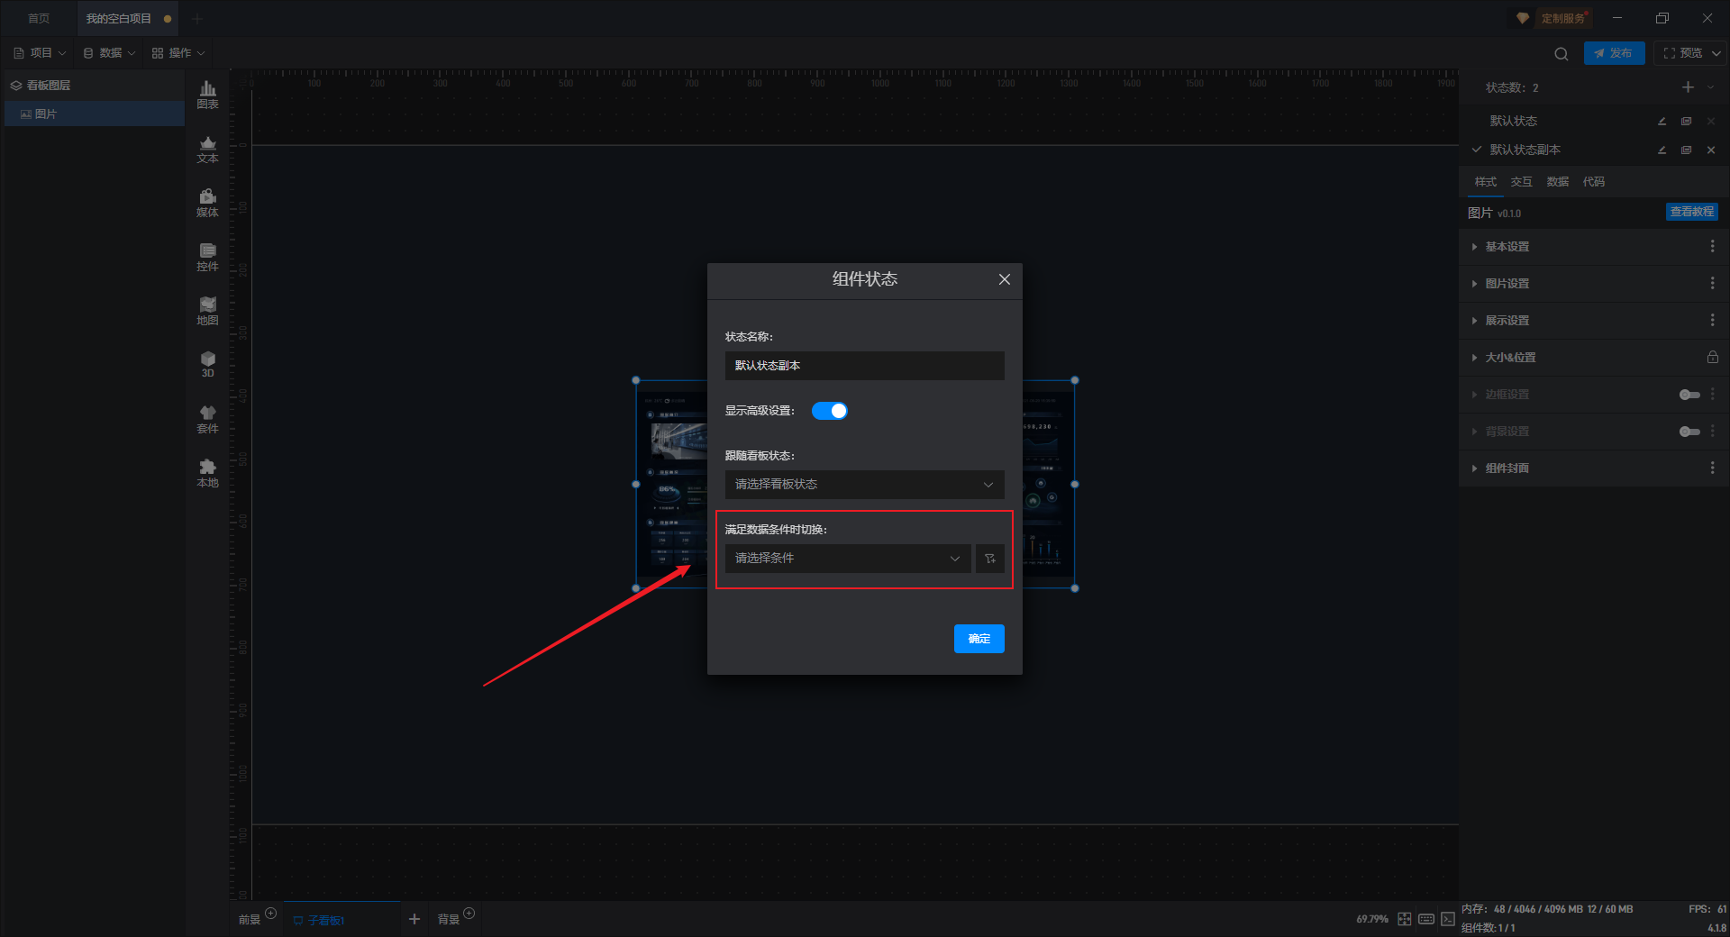Image resolution: width=1730 pixels, height=937 pixels.
Task: Click the search magnifier icon in top toolbar
Action: coord(1561,54)
